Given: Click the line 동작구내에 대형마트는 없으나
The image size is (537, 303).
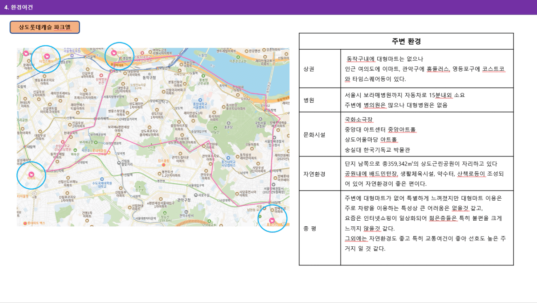Looking at the screenshot, I should tap(385, 59).
